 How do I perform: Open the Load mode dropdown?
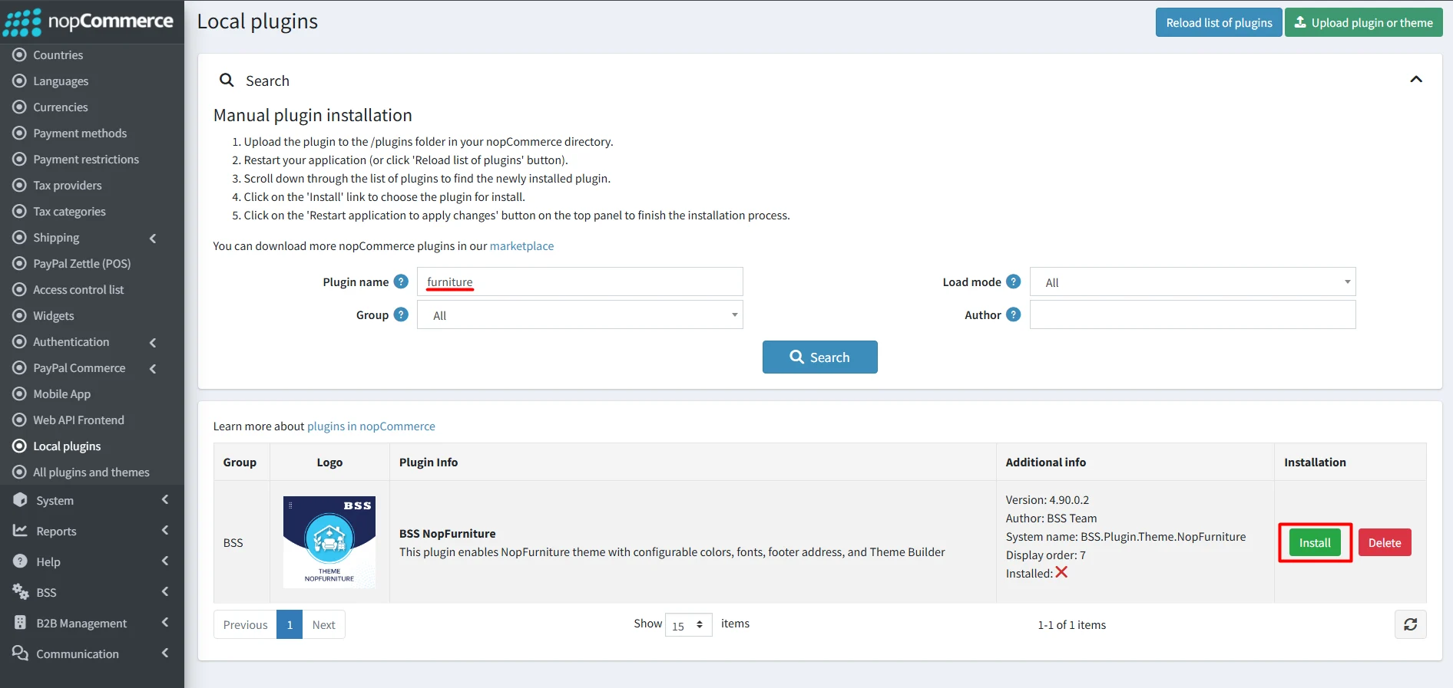point(1193,281)
